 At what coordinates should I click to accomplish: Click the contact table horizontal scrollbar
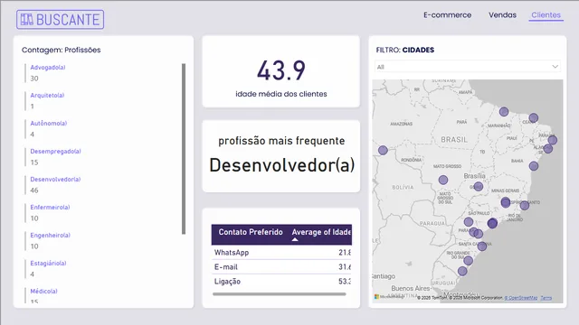pyautogui.click(x=280, y=294)
